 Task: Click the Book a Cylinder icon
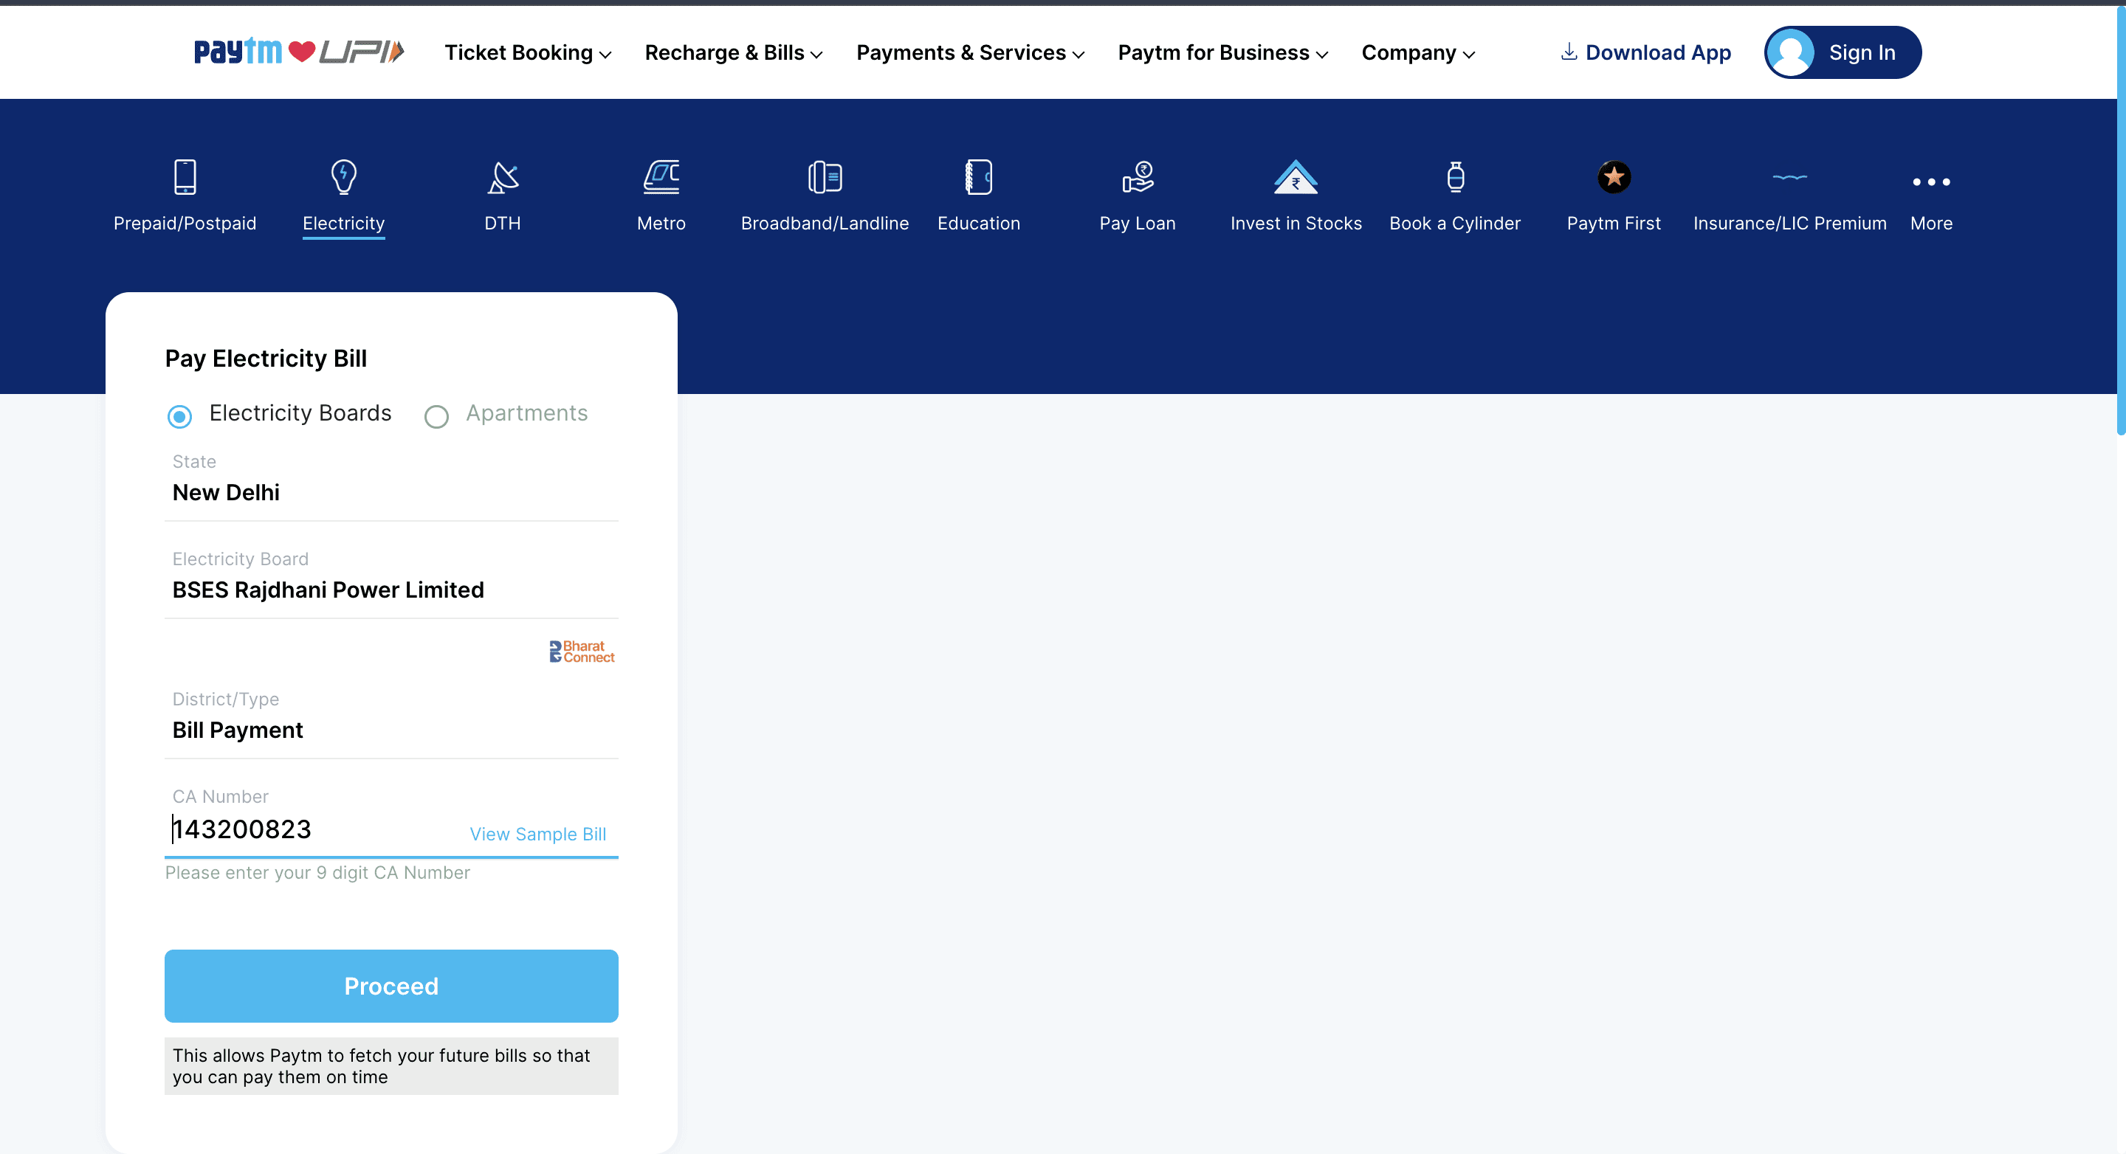1455,176
